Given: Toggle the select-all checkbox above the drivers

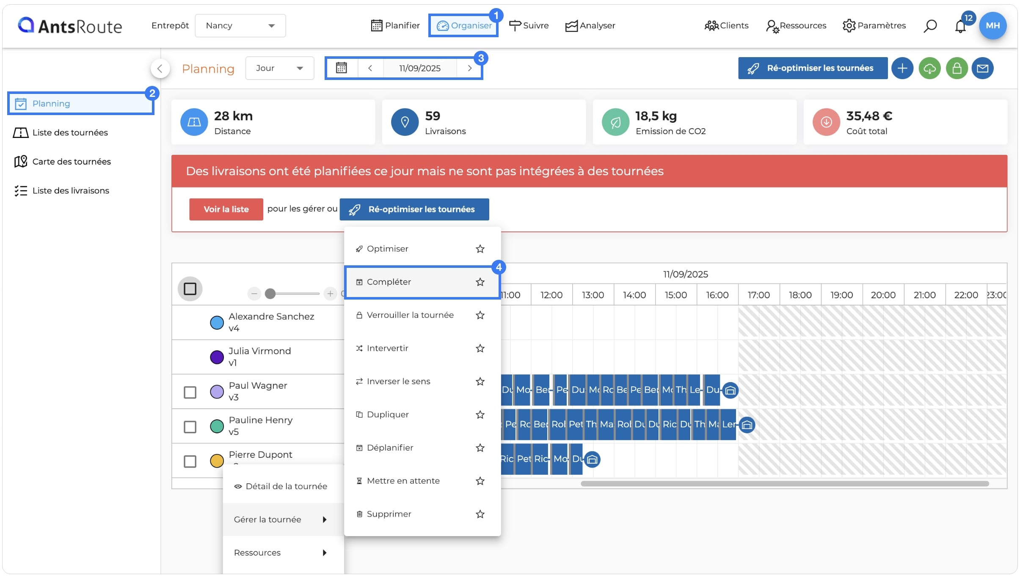Looking at the screenshot, I should coord(190,289).
